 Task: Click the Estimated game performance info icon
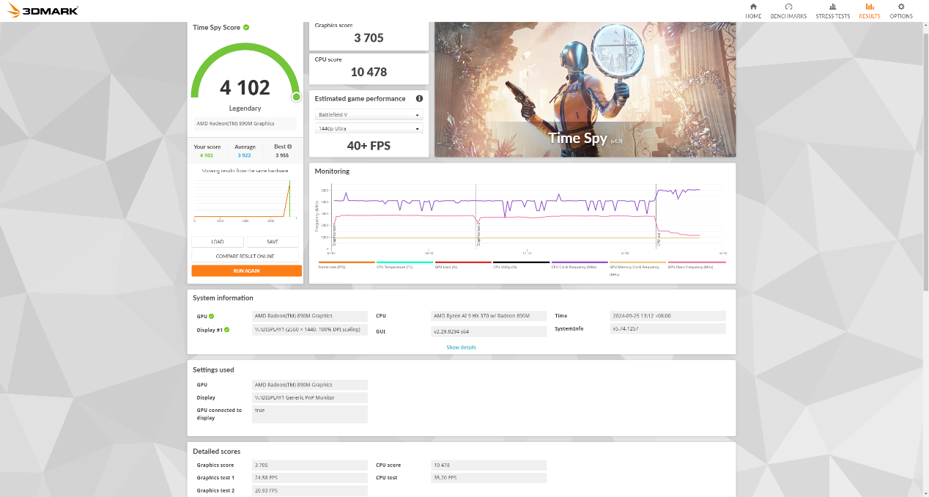pyautogui.click(x=419, y=99)
